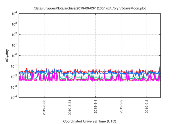Click the 10^-4 y-axis tick label
177x124 pixels.
pyautogui.click(x=14, y=97)
